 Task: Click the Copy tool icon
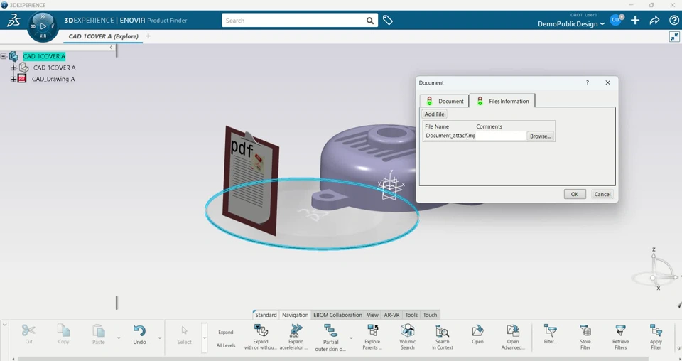pyautogui.click(x=63, y=334)
